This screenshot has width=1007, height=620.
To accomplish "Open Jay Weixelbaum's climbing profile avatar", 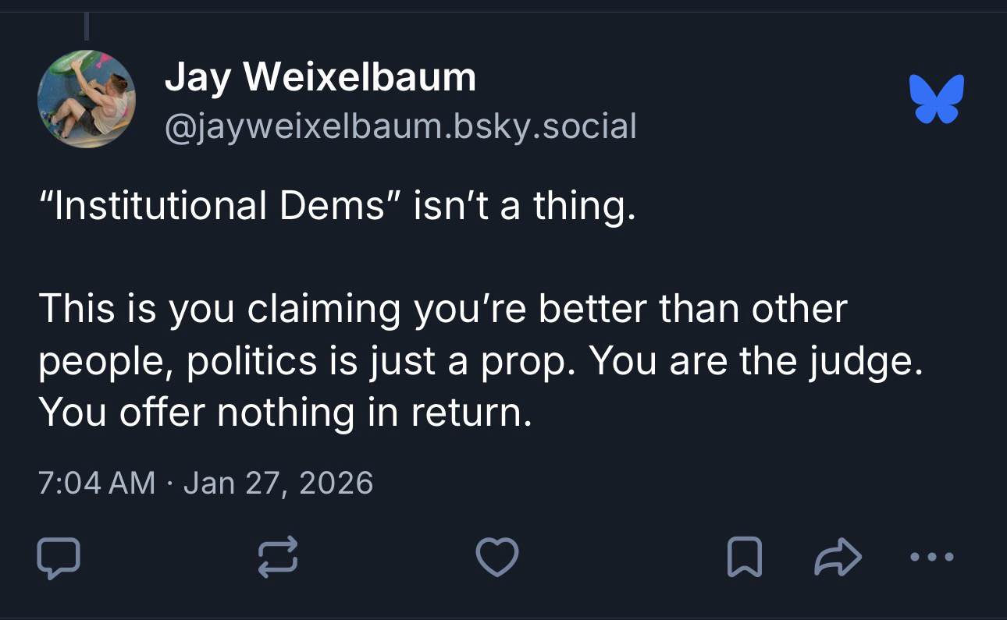I will coord(86,99).
